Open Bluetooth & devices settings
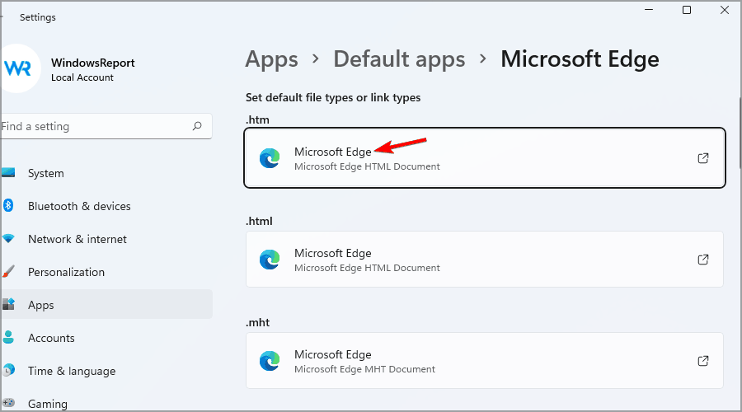Image resolution: width=742 pixels, height=412 pixels. pos(79,206)
